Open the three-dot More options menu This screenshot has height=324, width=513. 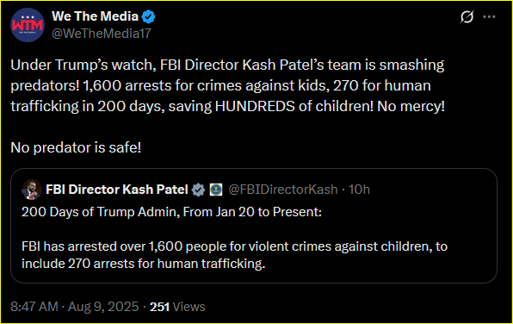coord(489,16)
